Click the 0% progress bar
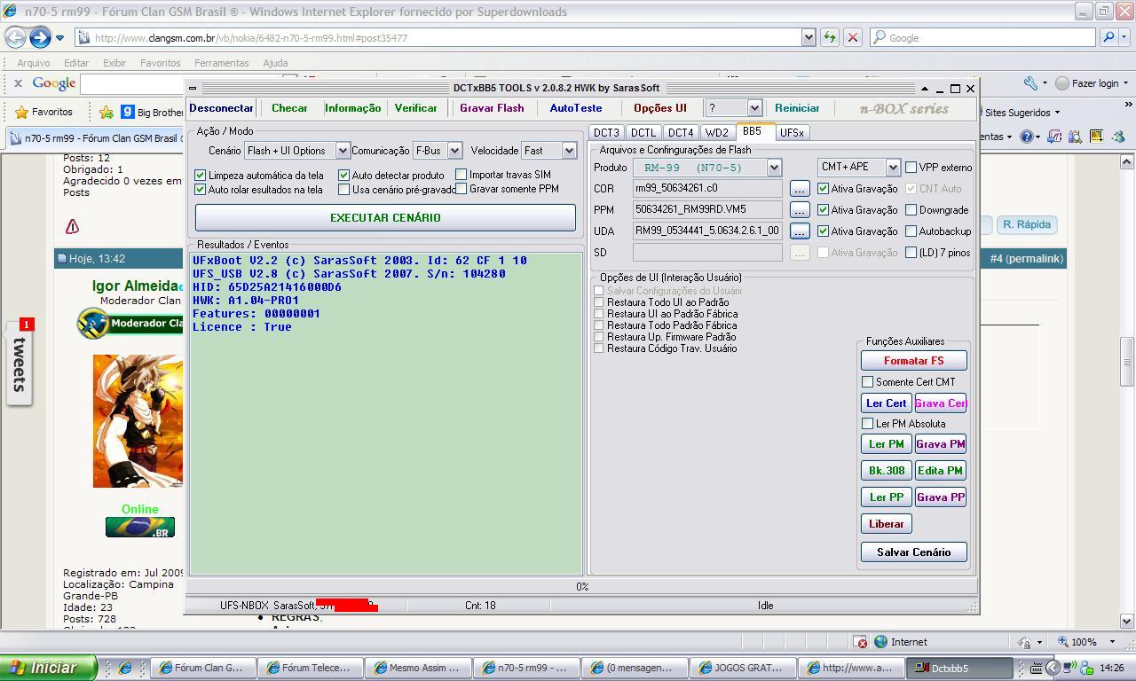Image resolution: width=1136 pixels, height=681 pixels. click(x=582, y=587)
